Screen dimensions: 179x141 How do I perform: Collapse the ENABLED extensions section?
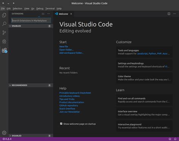(31, 26)
